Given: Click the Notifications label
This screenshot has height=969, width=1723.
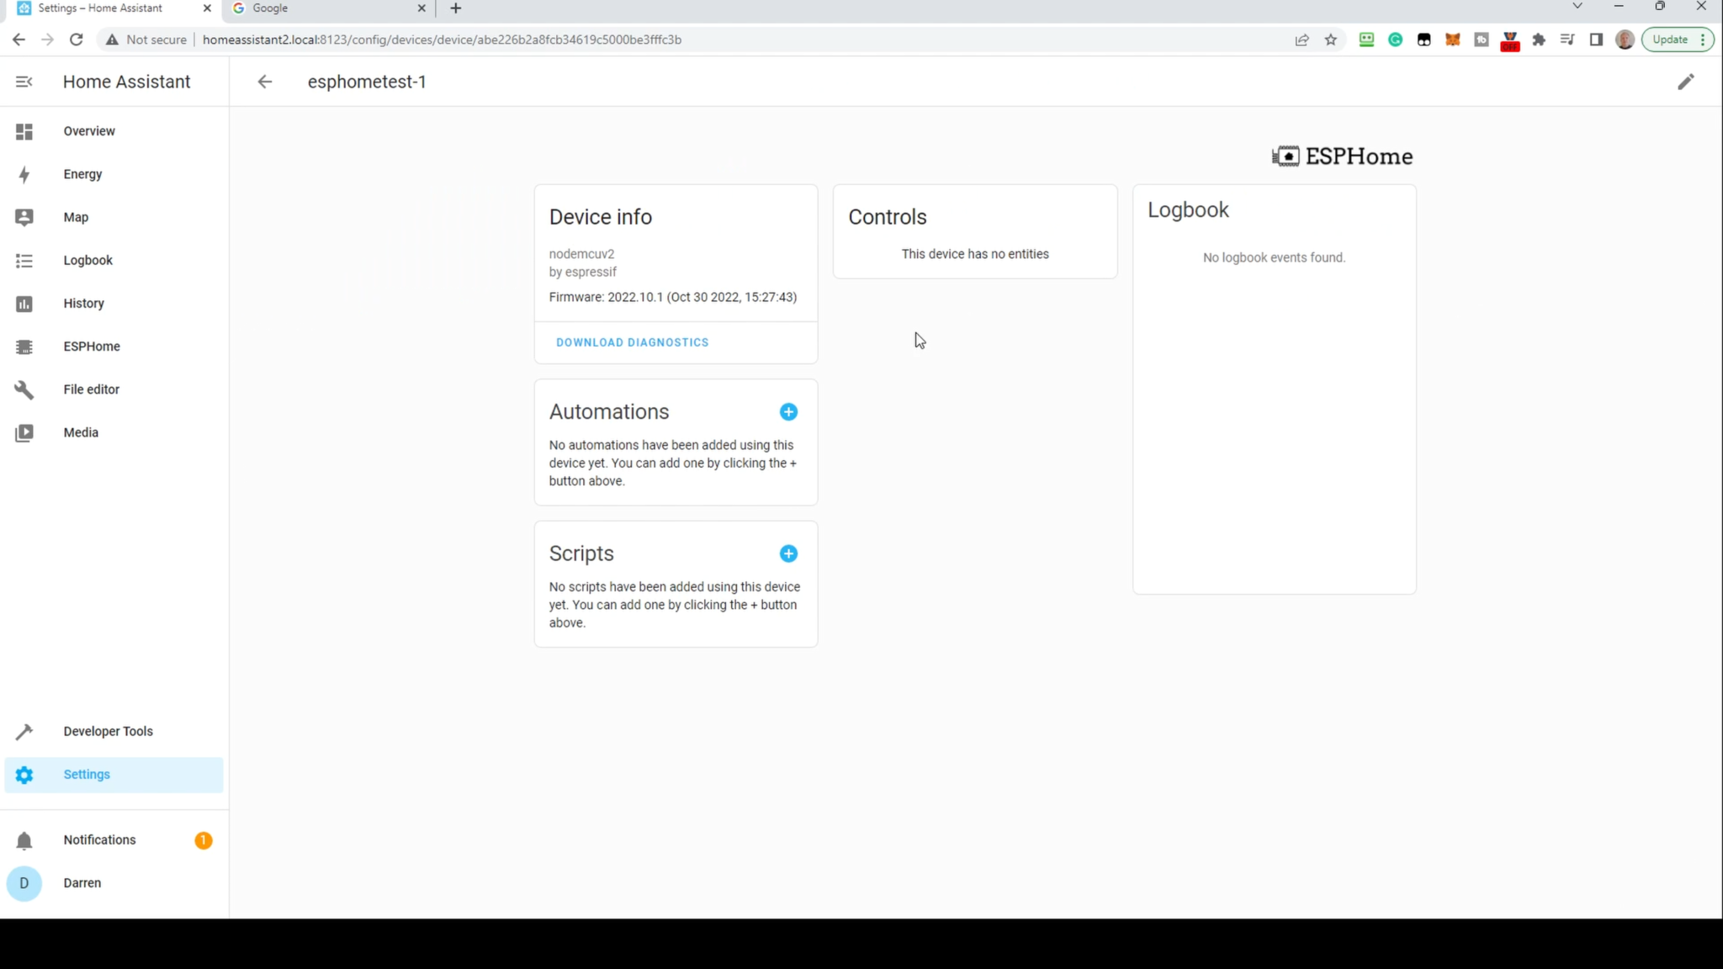Looking at the screenshot, I should tap(99, 840).
